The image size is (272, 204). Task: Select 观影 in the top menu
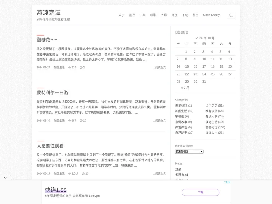(x=153, y=15)
